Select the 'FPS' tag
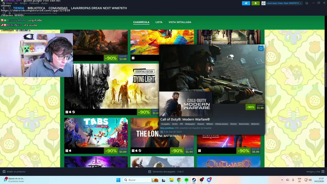The width and height of the screenshot is (327, 184). pyautogui.click(x=181, y=124)
